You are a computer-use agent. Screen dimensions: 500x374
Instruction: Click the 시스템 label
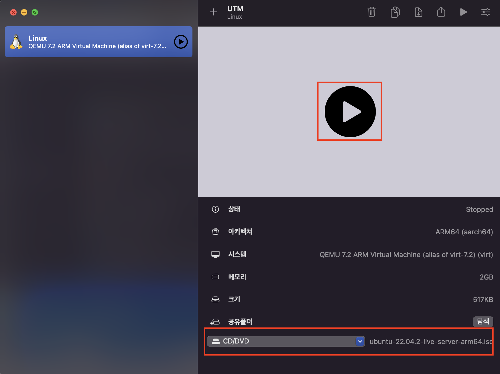click(237, 254)
